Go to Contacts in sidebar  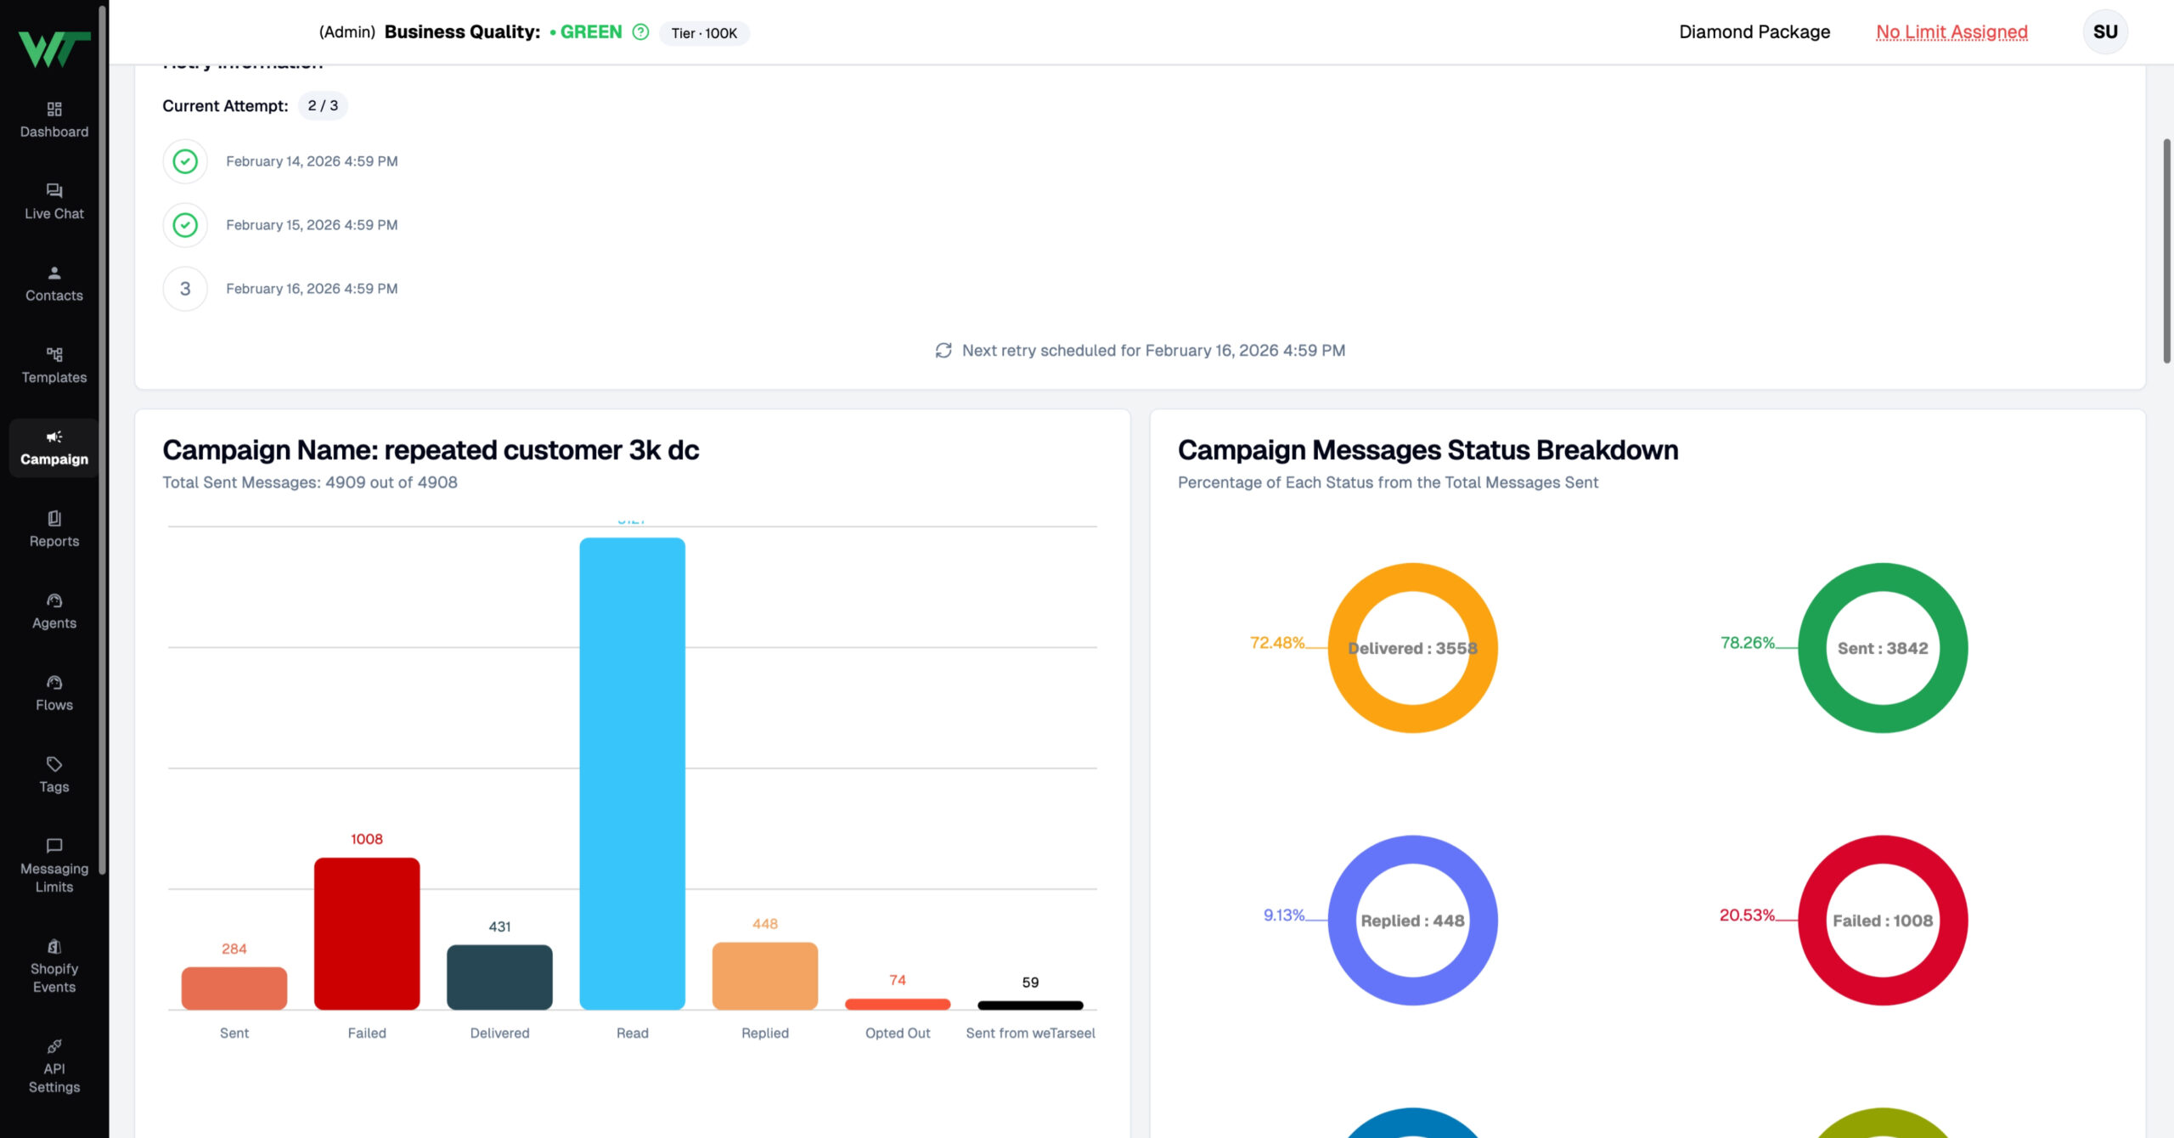coord(54,284)
